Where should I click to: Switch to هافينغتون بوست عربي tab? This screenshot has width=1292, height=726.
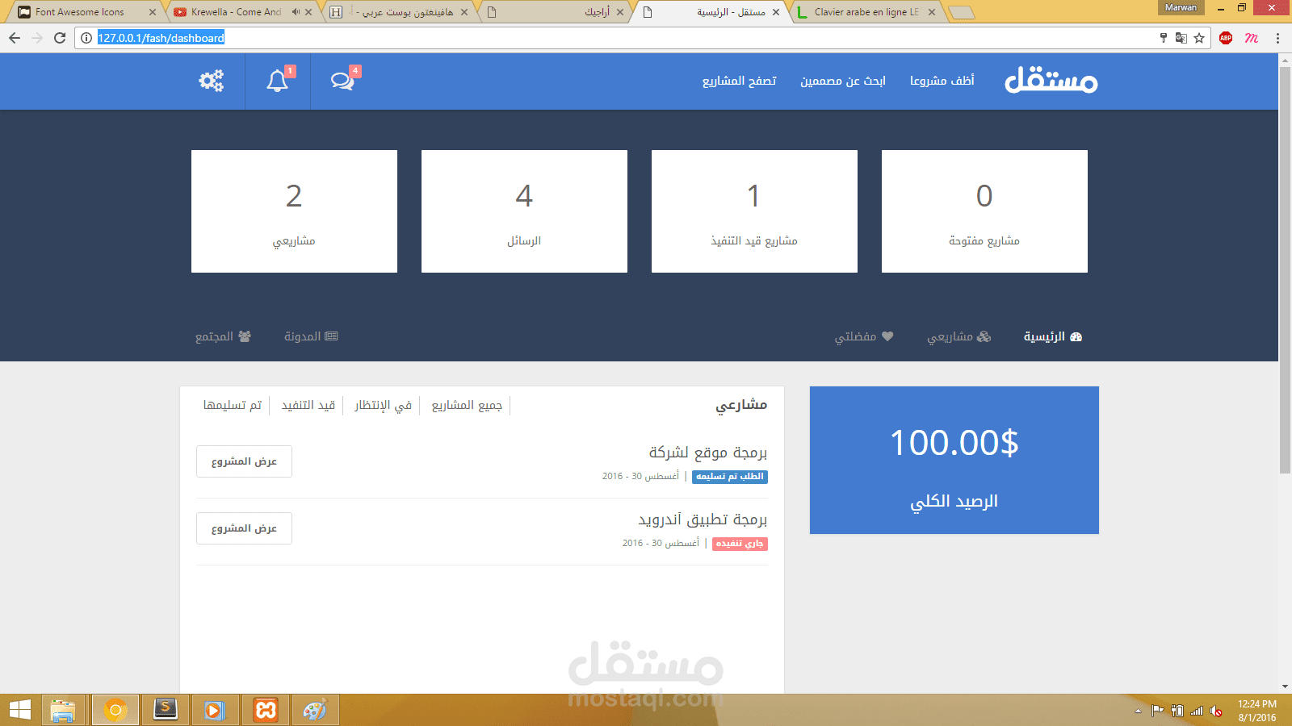tap(400, 12)
